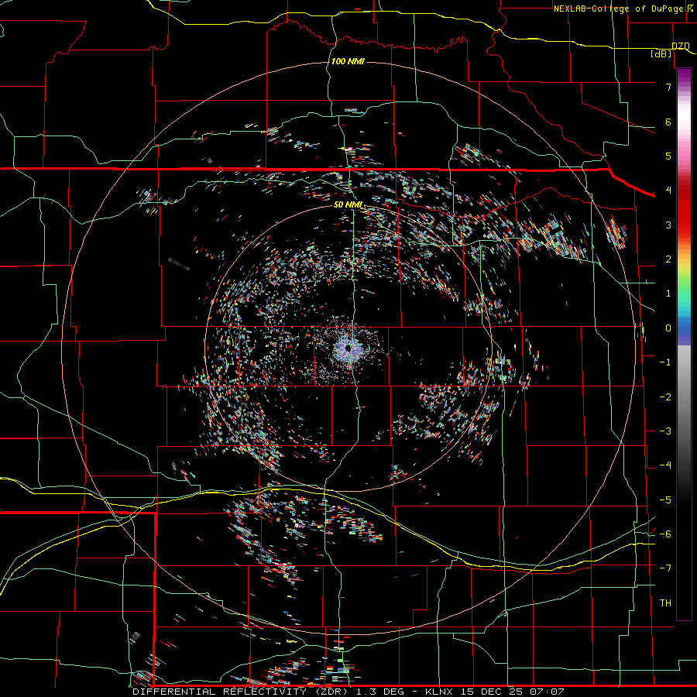
Task: Click the 7 value on color scale
Action: click(x=668, y=87)
